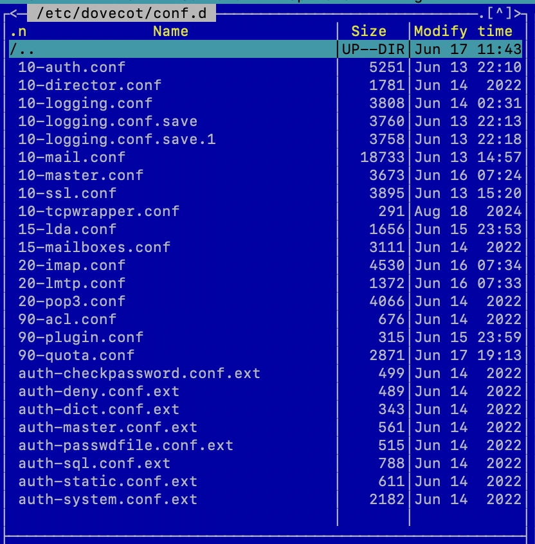535x544 pixels.
Task: Sort the listing by Size column header
Action: (x=368, y=31)
